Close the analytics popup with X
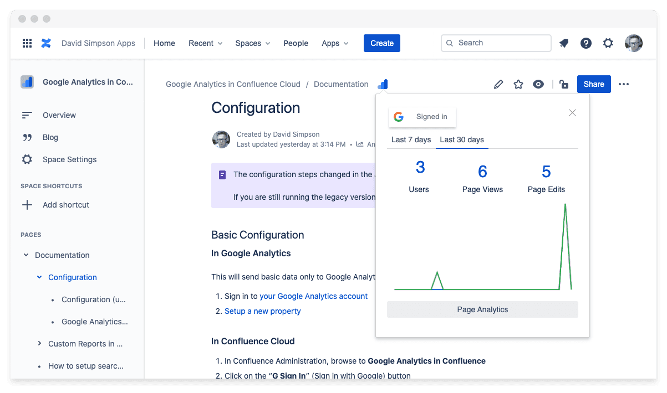667x393 pixels. 573,113
